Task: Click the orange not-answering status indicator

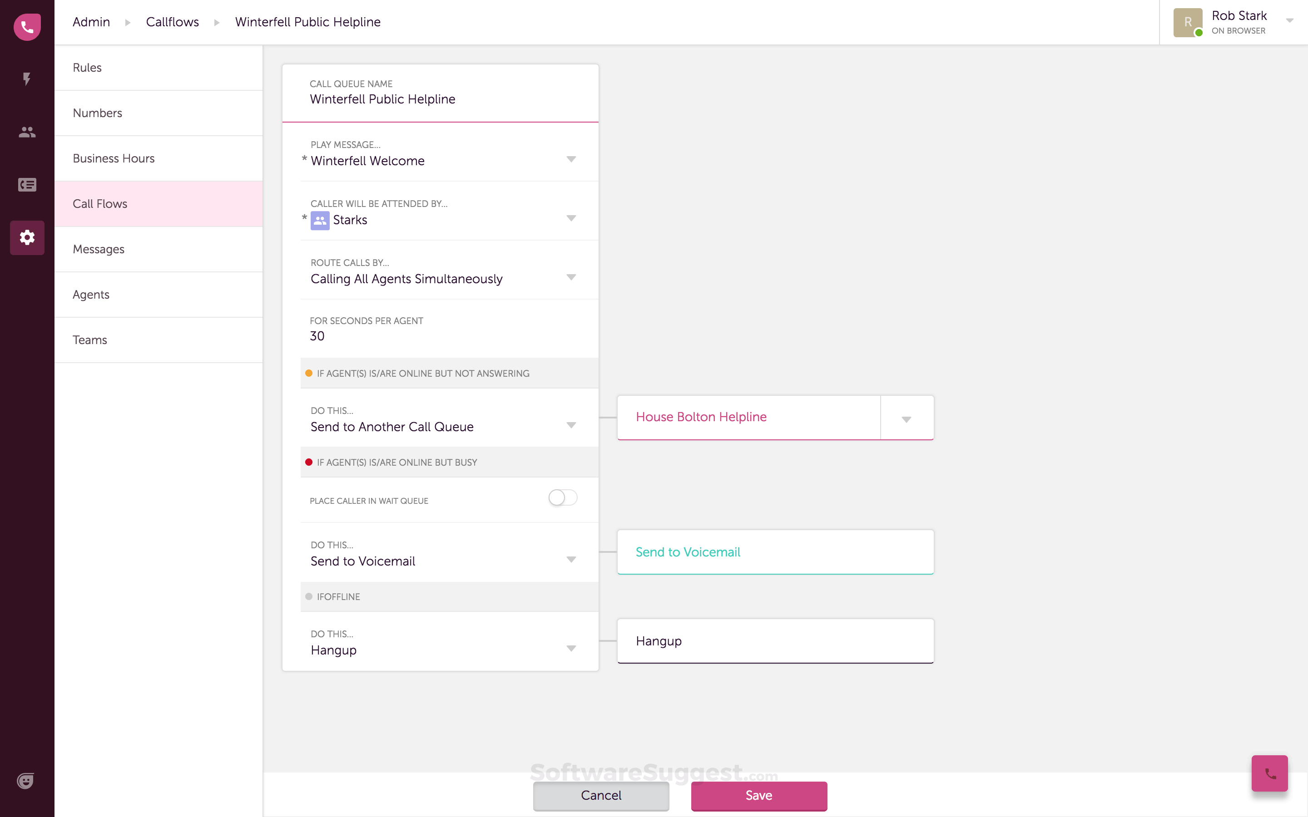Action: pos(309,373)
